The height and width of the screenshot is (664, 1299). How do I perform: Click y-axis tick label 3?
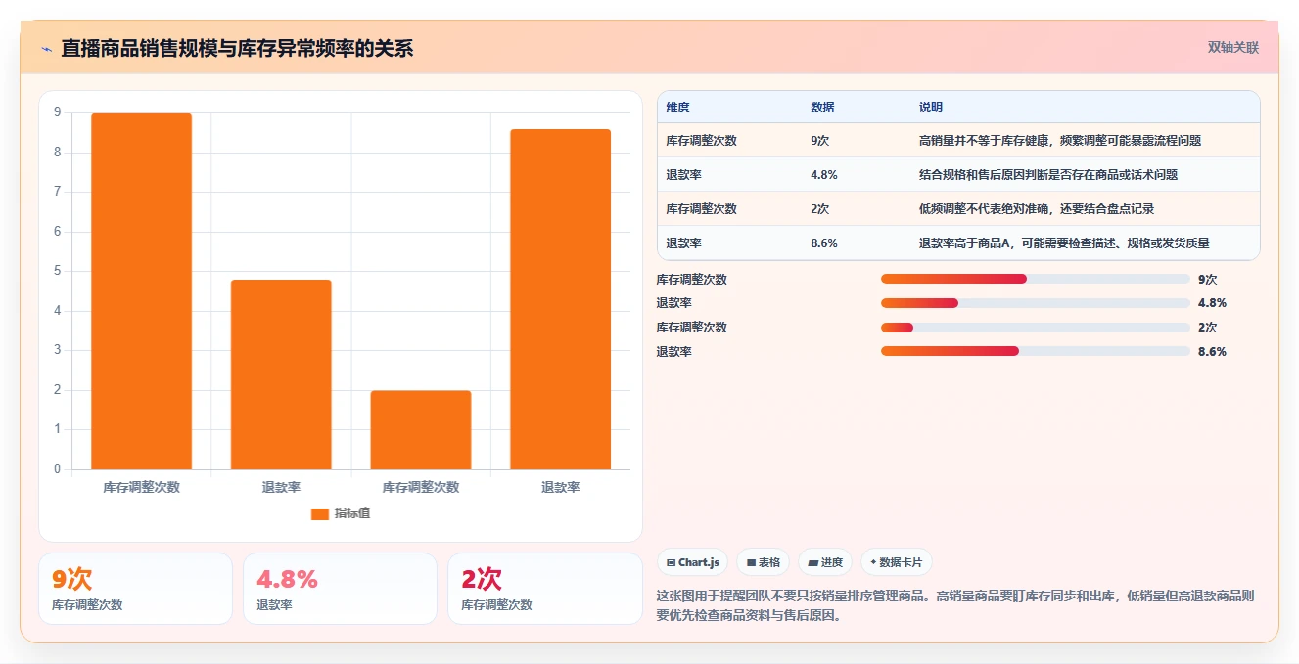pyautogui.click(x=58, y=350)
